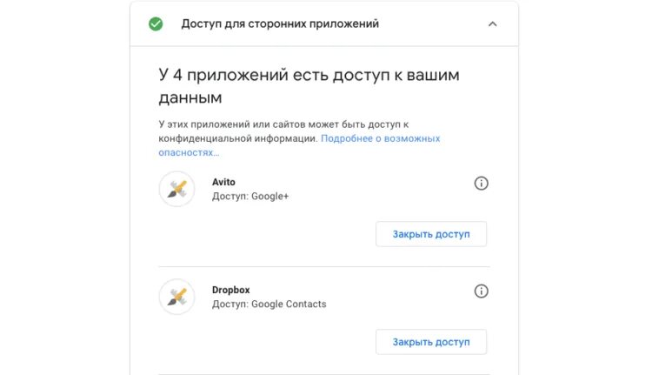Click the description paragraph starting with 'У этих приложений'

[299, 138]
